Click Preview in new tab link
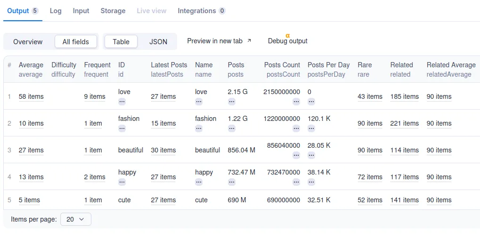This screenshot has width=480, height=239. point(219,41)
